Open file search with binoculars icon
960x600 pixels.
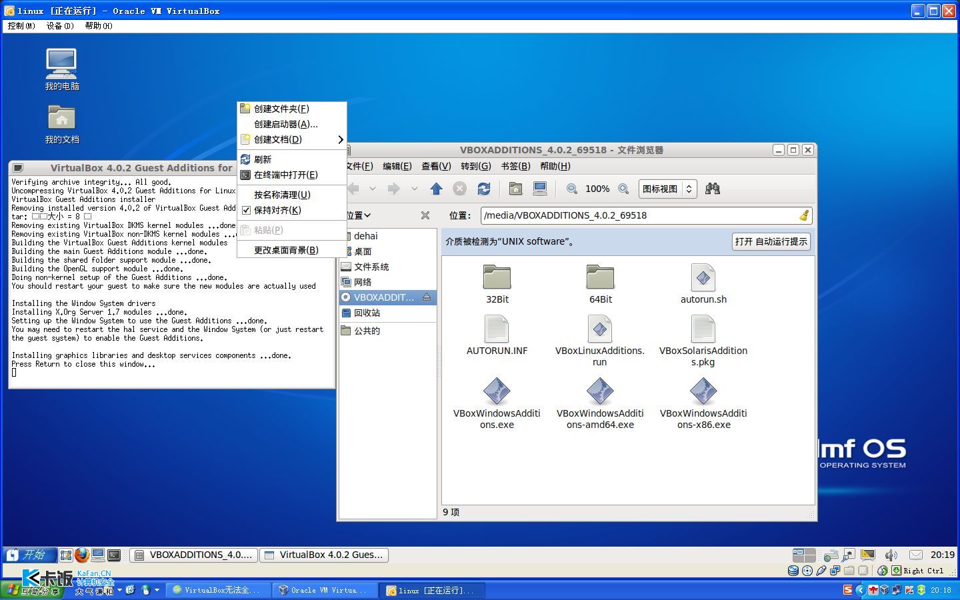[713, 189]
